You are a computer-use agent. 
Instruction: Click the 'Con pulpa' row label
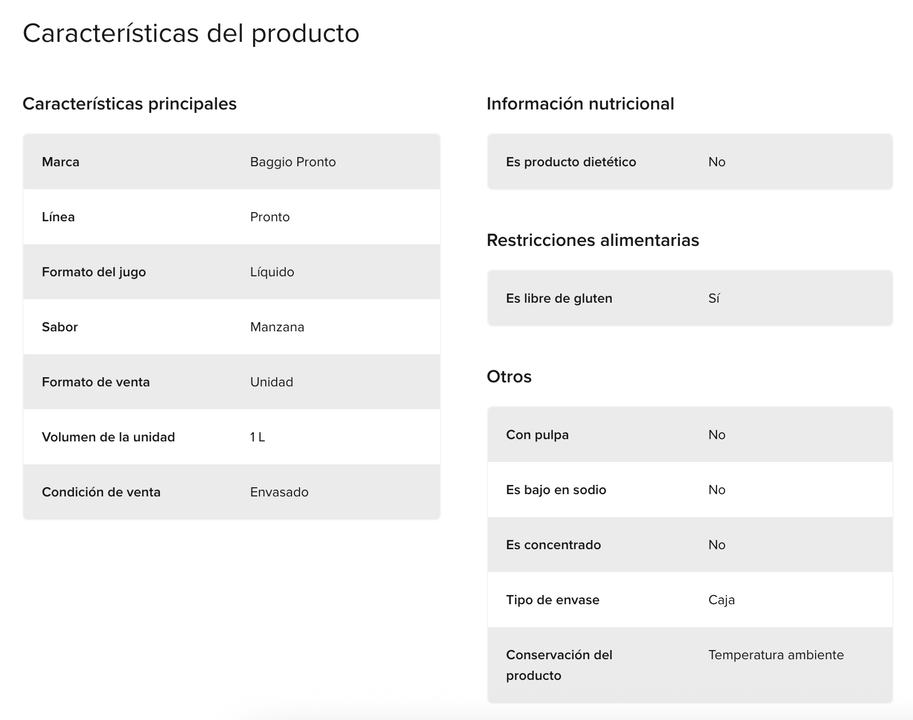(x=537, y=435)
